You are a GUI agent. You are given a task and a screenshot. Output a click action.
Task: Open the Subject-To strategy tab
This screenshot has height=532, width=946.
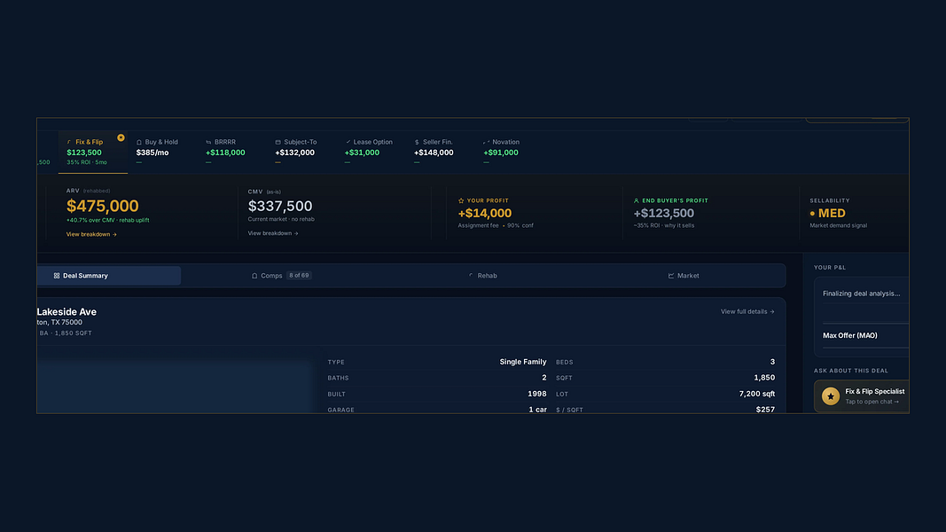coord(301,152)
